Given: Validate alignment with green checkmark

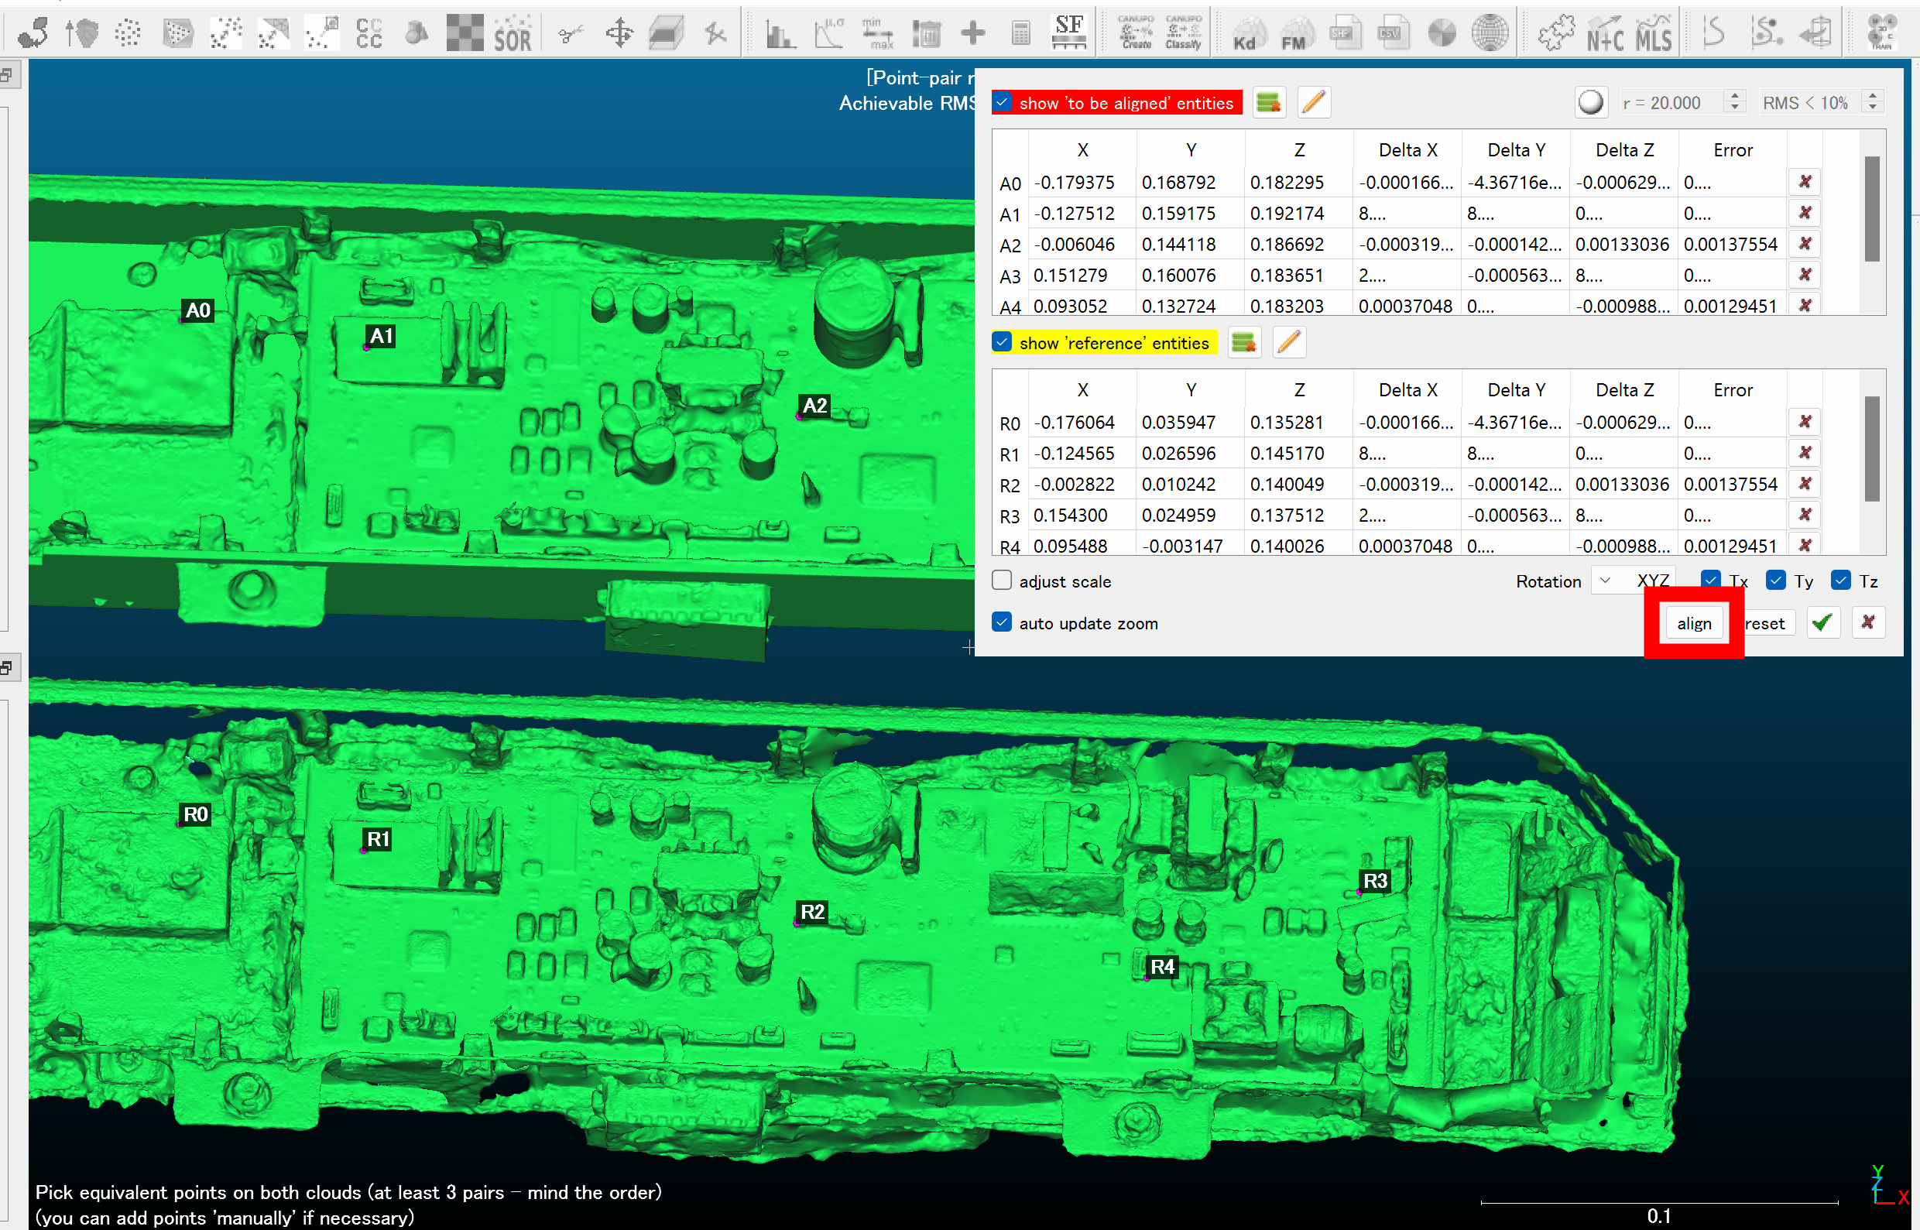Looking at the screenshot, I should [1822, 623].
